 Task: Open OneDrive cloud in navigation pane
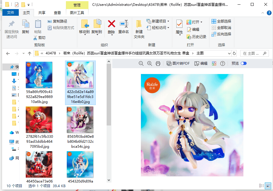click(14, 133)
